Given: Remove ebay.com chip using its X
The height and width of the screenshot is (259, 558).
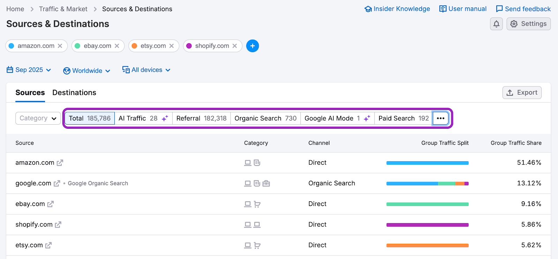Looking at the screenshot, I should (117, 46).
